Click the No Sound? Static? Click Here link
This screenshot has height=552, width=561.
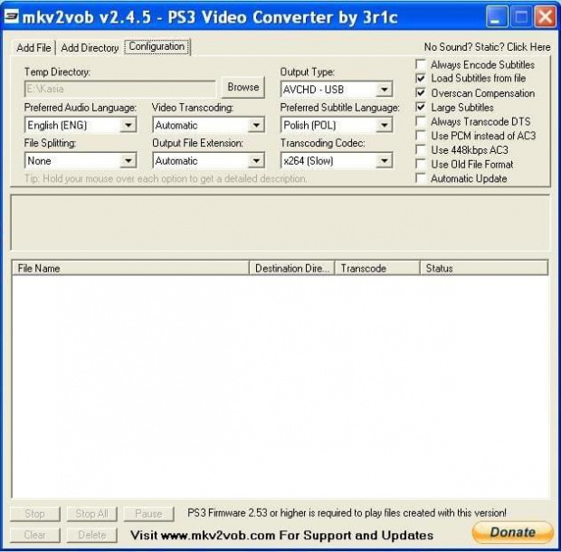click(x=488, y=47)
